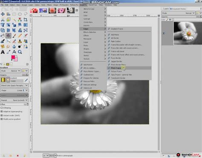Choose Translucent Border menu entry
The width and height of the screenshot is (202, 158).
[x=129, y=78]
